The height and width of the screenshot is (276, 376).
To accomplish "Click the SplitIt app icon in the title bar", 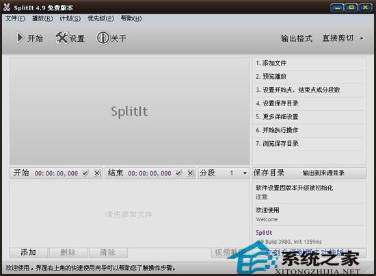I will tap(7, 8).
